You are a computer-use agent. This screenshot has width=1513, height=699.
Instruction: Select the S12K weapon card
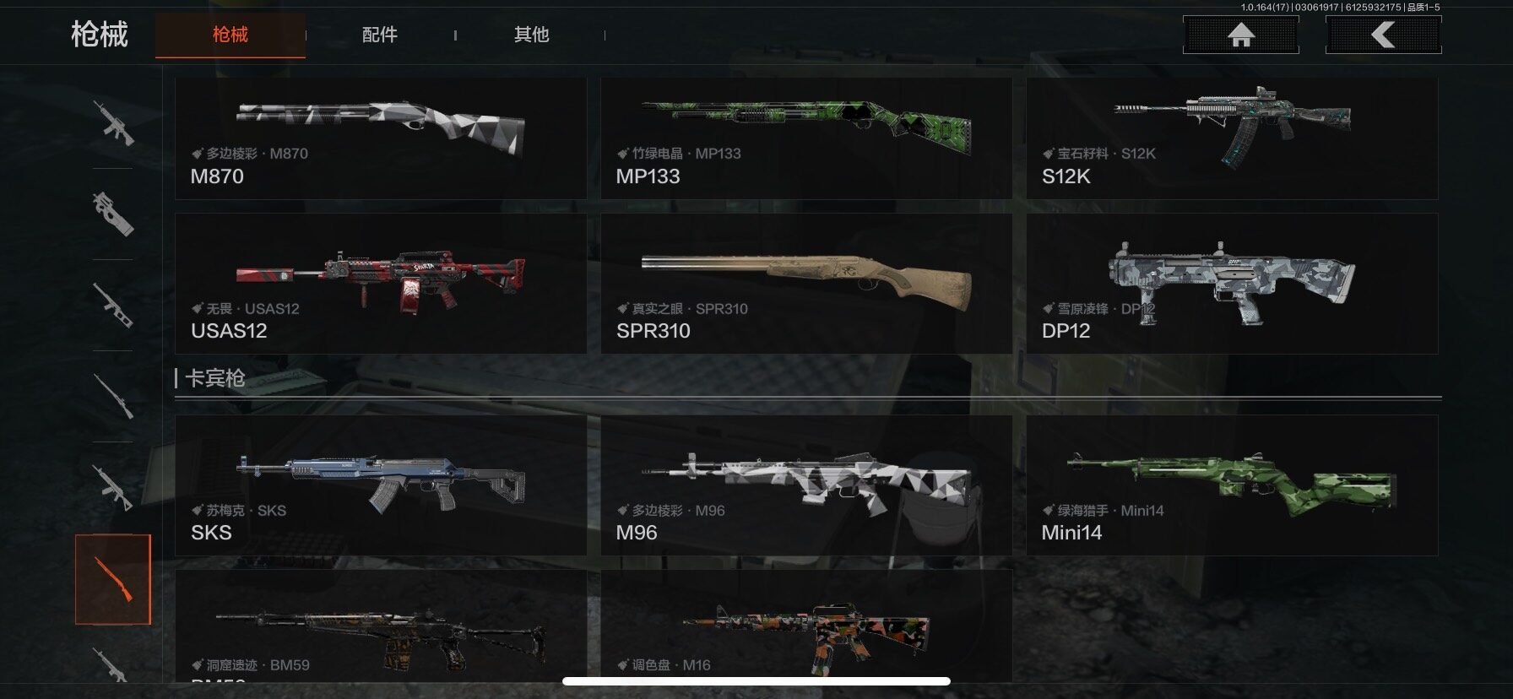pyautogui.click(x=1232, y=138)
